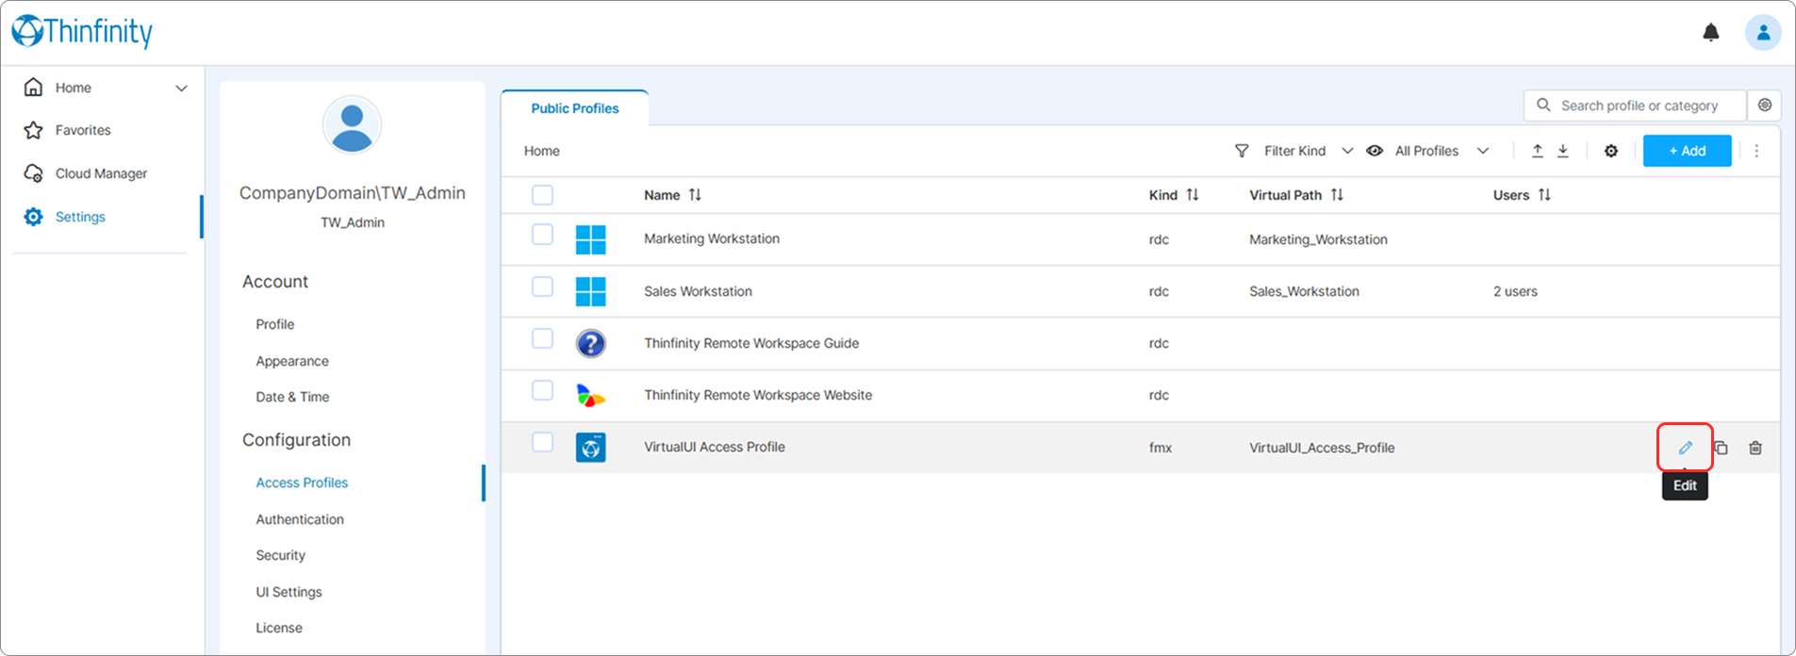Click the Marketing Workstation name
This screenshot has height=656, width=1796.
(712, 238)
